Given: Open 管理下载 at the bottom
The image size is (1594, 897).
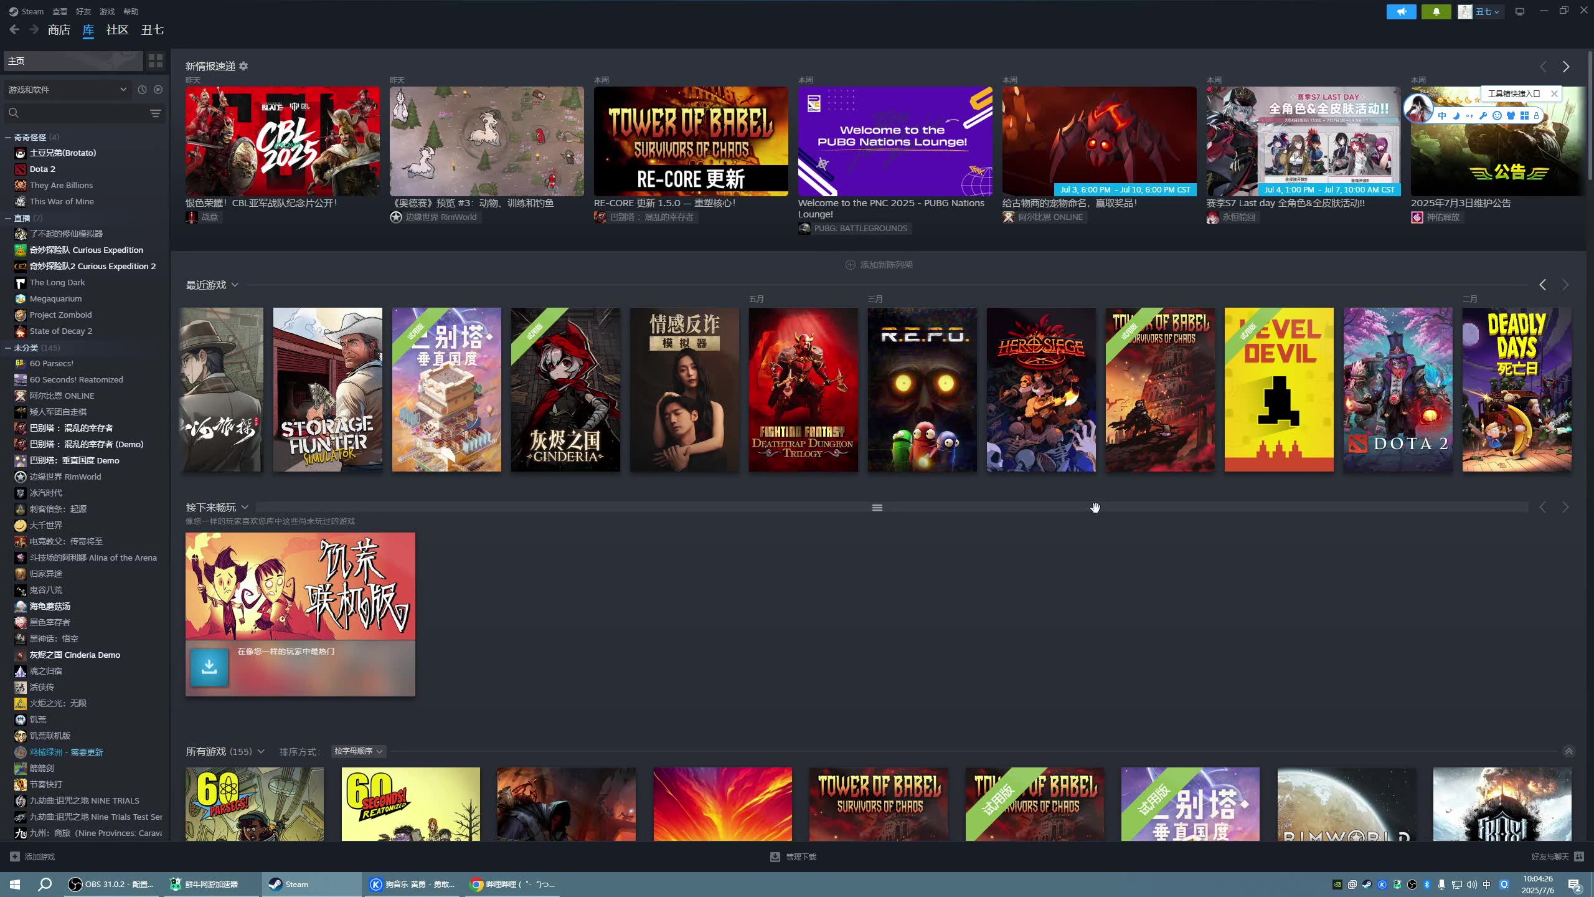Looking at the screenshot, I should (x=793, y=857).
